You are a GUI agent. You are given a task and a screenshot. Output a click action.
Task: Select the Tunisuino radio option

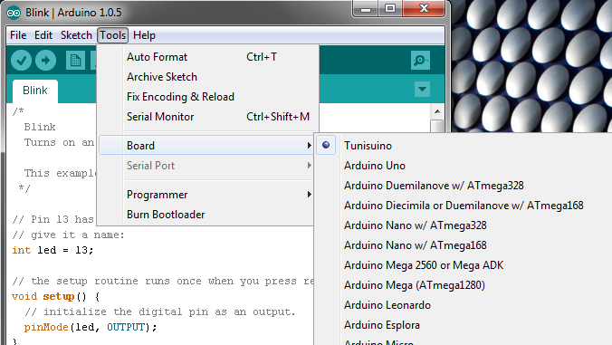pyautogui.click(x=326, y=145)
